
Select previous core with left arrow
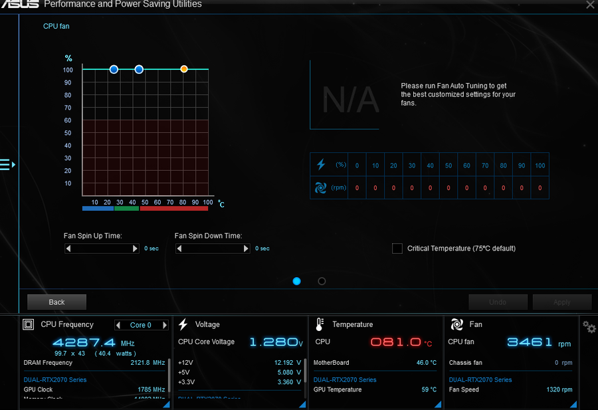(118, 325)
